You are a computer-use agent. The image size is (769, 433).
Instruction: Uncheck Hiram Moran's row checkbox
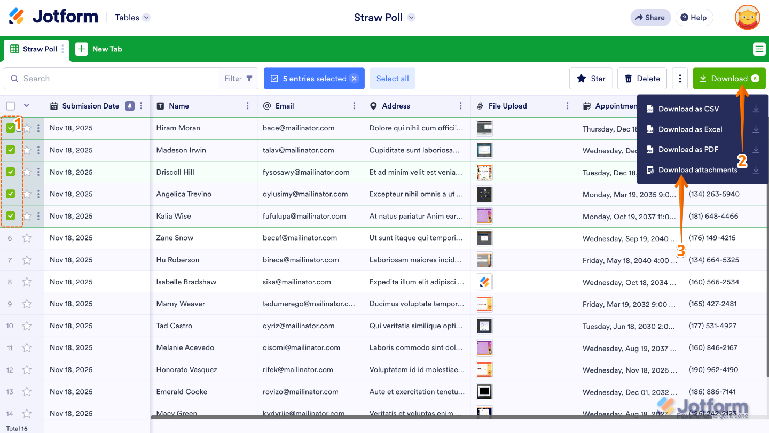click(11, 128)
